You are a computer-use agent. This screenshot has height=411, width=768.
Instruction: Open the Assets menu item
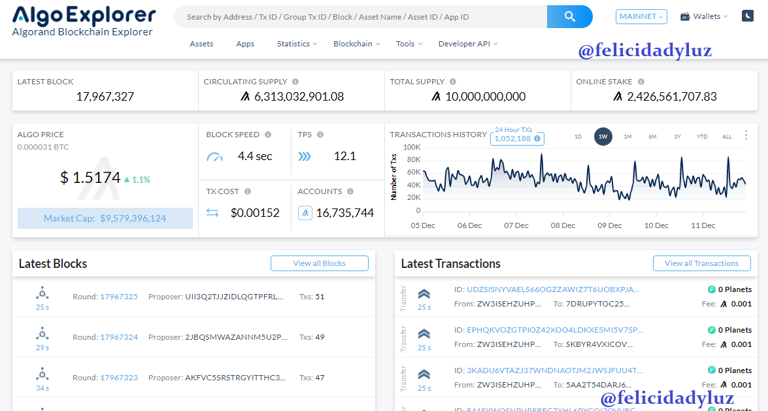coord(201,44)
